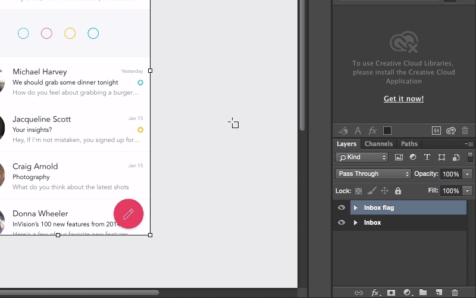Click the Fill 100% value field
Screen dimensions: 476x298
pyautogui.click(x=451, y=191)
